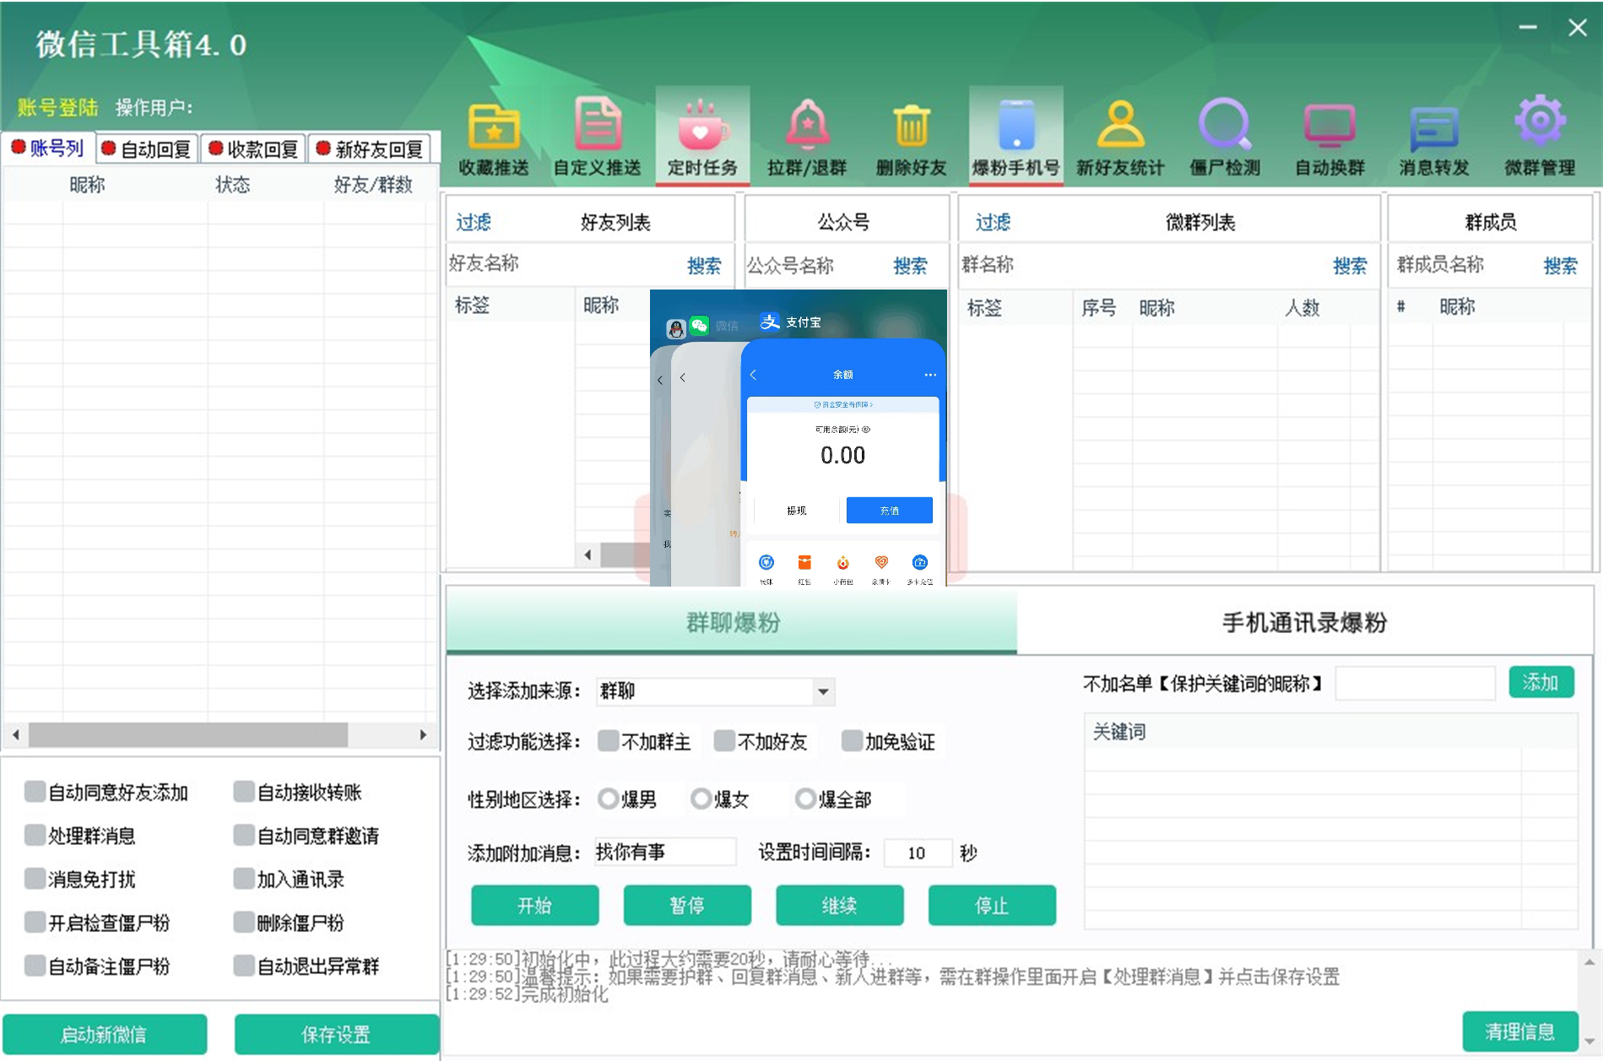Image resolution: width=1603 pixels, height=1061 pixels.
Task: Click the Alipay 支付宝 icon in overlay
Action: (769, 322)
